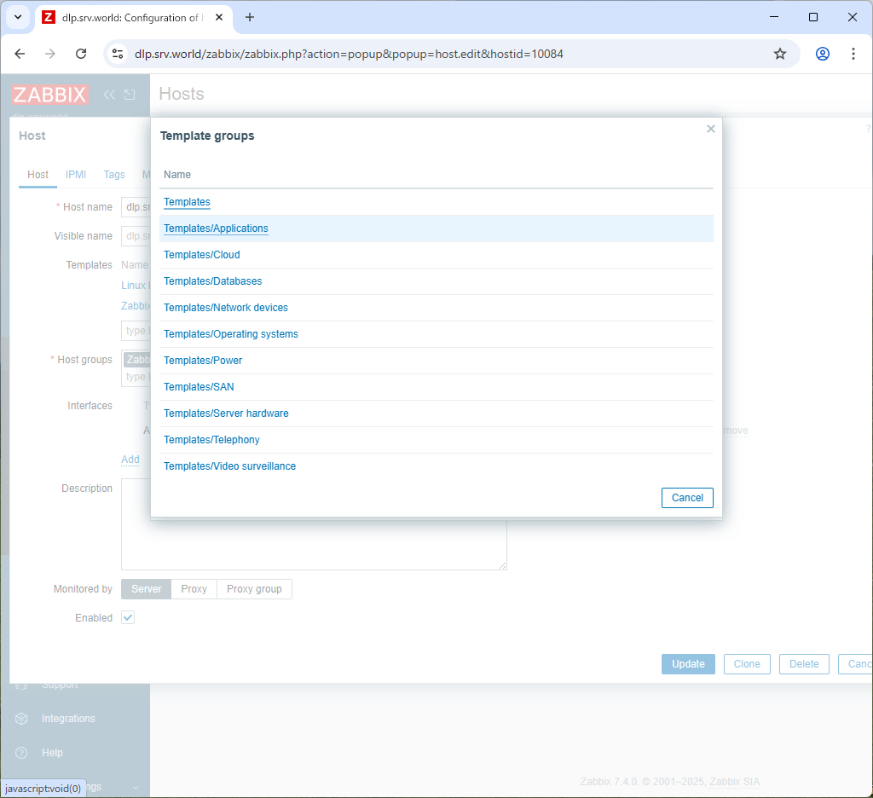This screenshot has width=873, height=798.
Task: Select Templates/Power group
Action: 203,361
